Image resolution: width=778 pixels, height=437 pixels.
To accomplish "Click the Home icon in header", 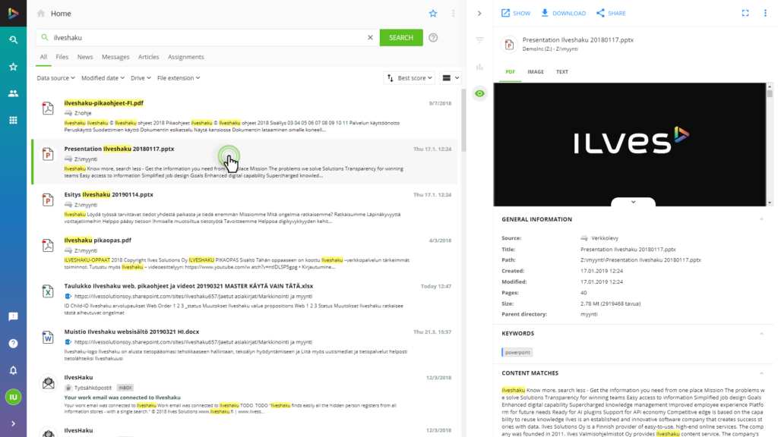I will (x=41, y=14).
